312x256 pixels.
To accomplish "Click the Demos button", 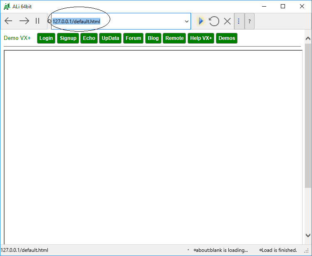I will 227,38.
